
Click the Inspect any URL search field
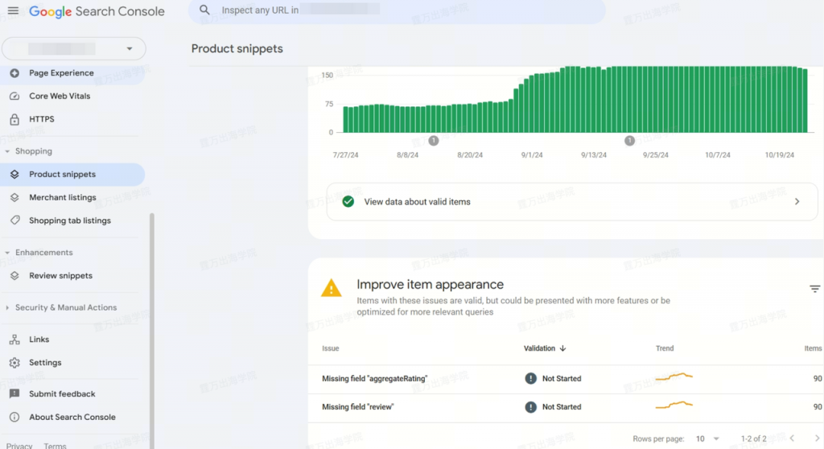tap(397, 10)
